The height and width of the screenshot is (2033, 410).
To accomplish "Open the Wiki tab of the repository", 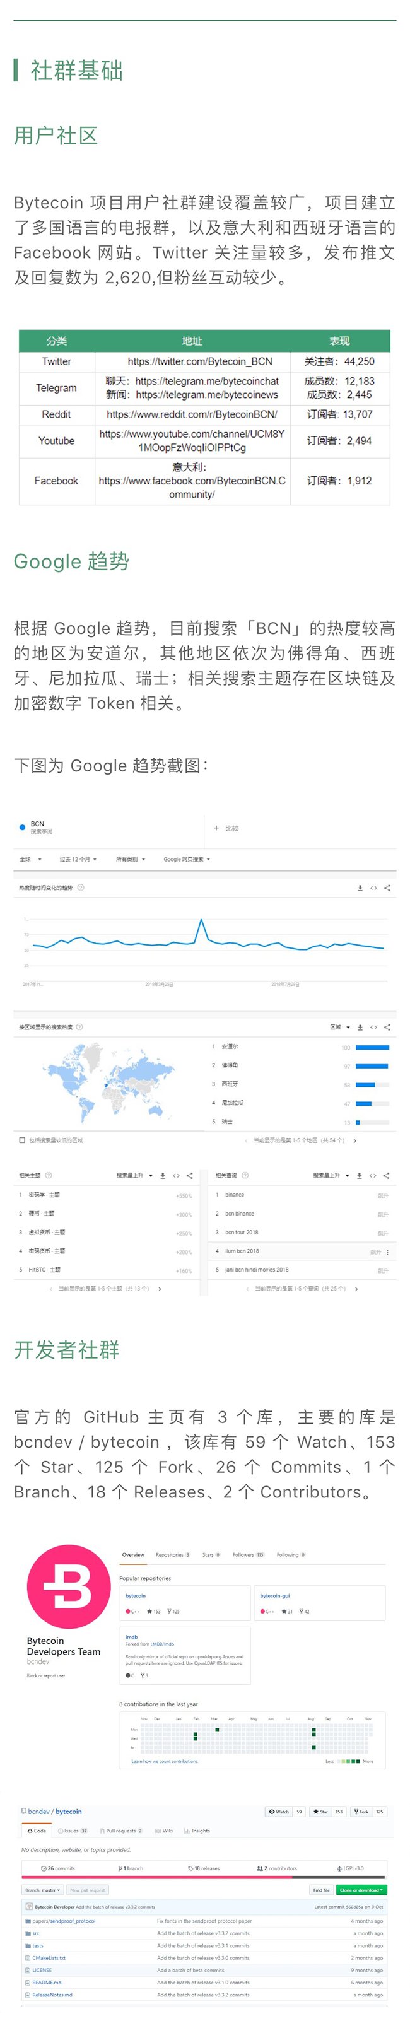I will [x=165, y=1830].
